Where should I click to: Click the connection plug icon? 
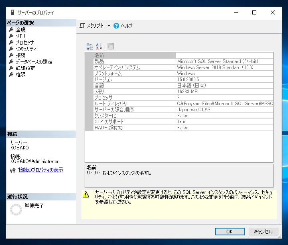click(x=13, y=171)
